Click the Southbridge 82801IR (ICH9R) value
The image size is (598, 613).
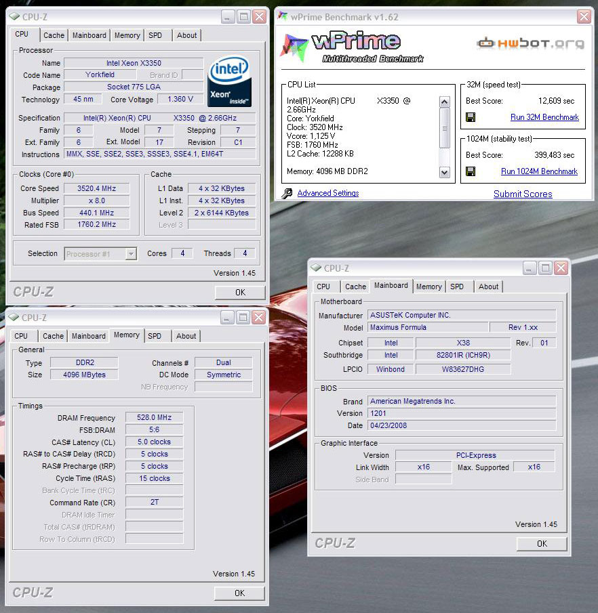pos(463,355)
